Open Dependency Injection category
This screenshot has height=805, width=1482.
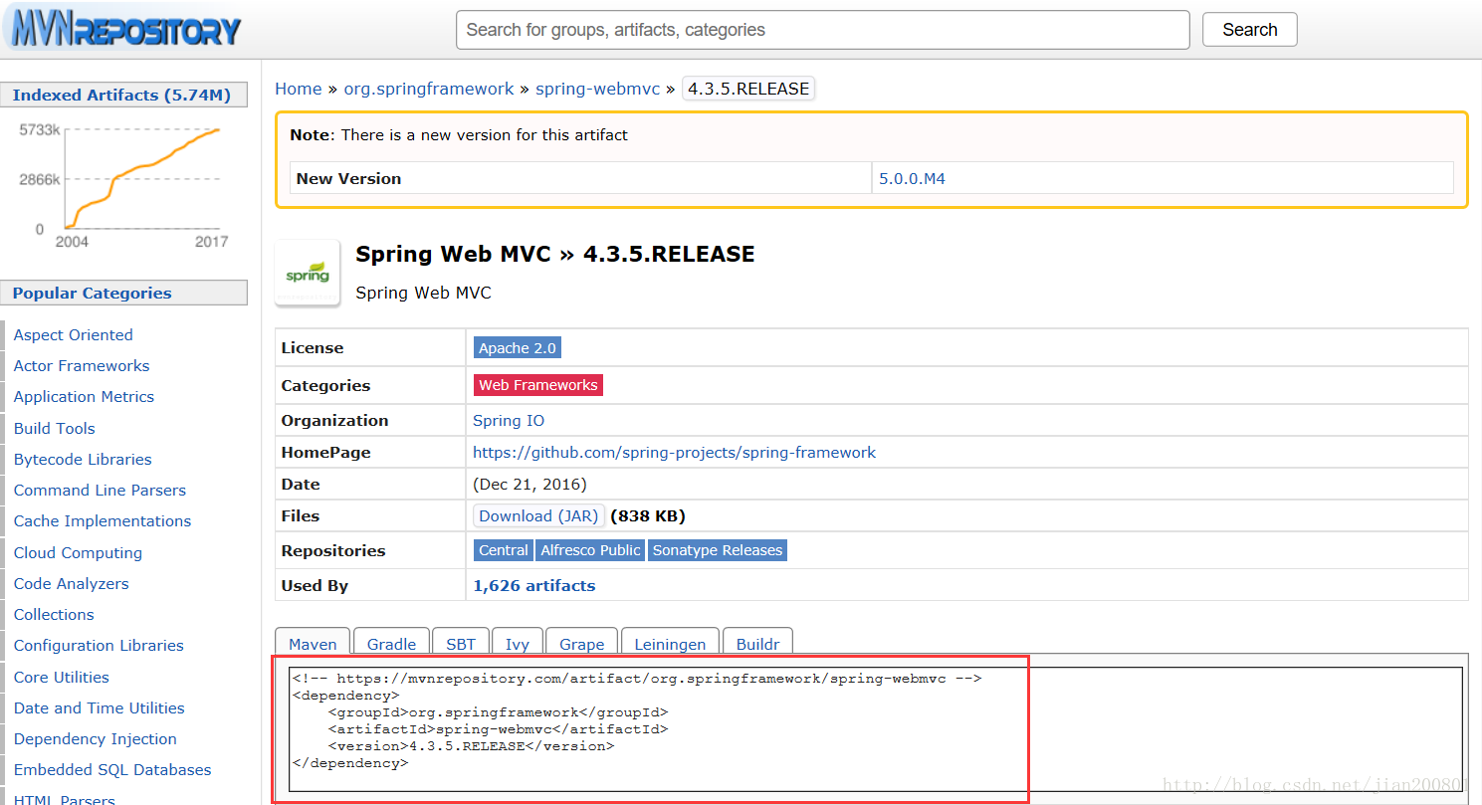tap(95, 739)
